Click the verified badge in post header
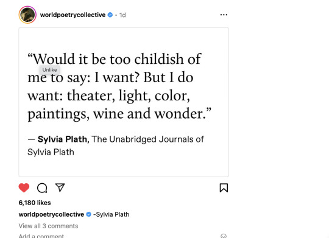Viewport: 329px width, 238px height. pos(110,15)
